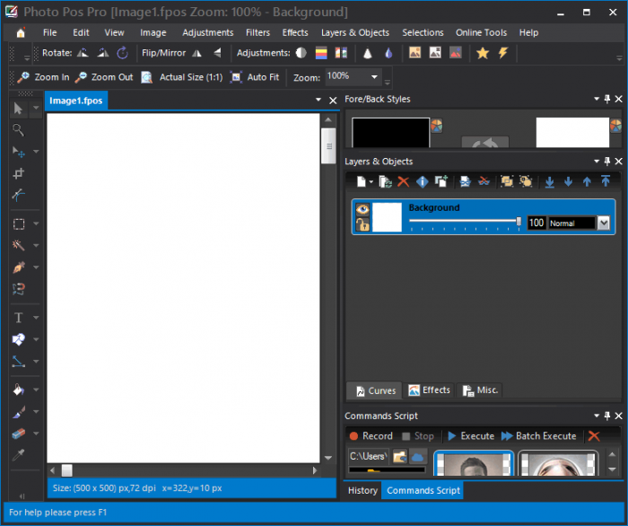Image resolution: width=628 pixels, height=526 pixels.
Task: Open the Filters menu
Action: [257, 32]
